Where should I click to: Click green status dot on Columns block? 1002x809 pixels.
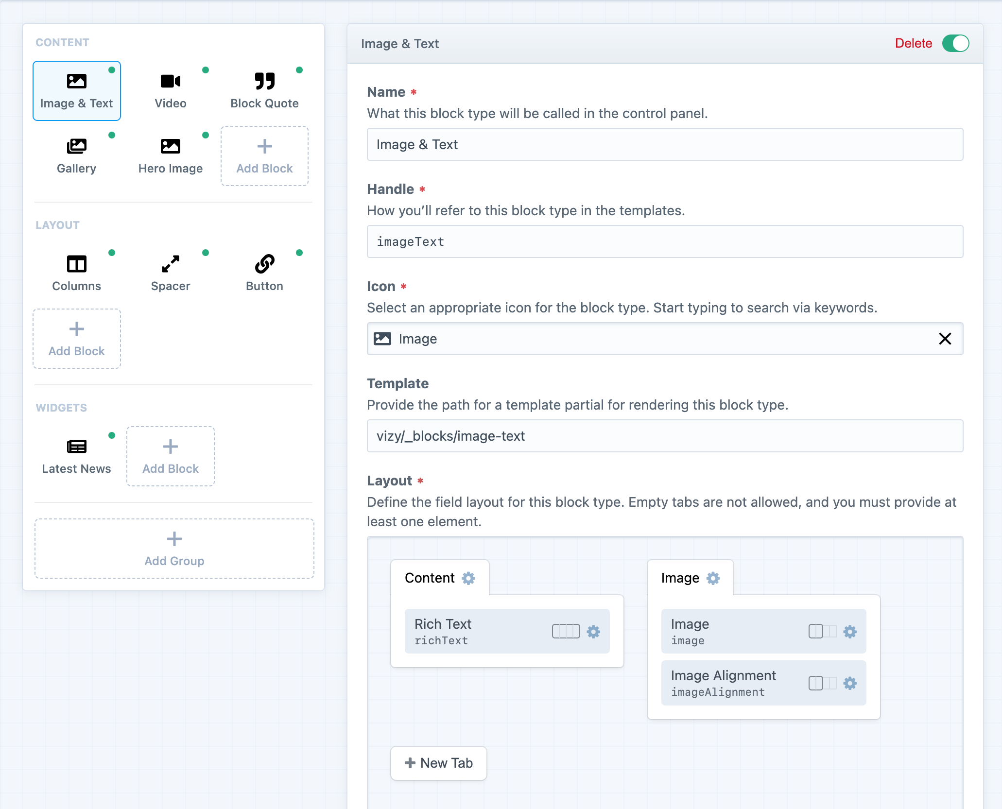[x=112, y=253]
